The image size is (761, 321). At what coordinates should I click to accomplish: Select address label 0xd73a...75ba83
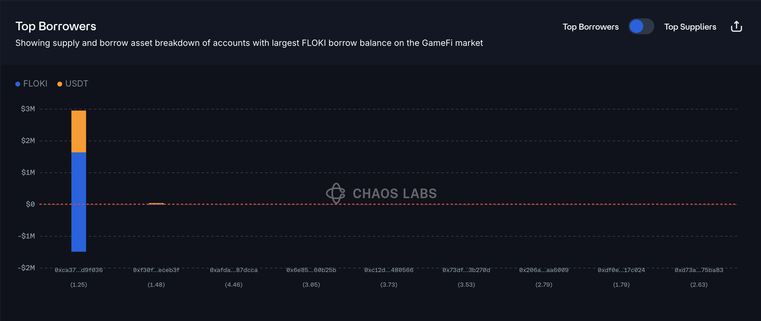click(x=699, y=270)
